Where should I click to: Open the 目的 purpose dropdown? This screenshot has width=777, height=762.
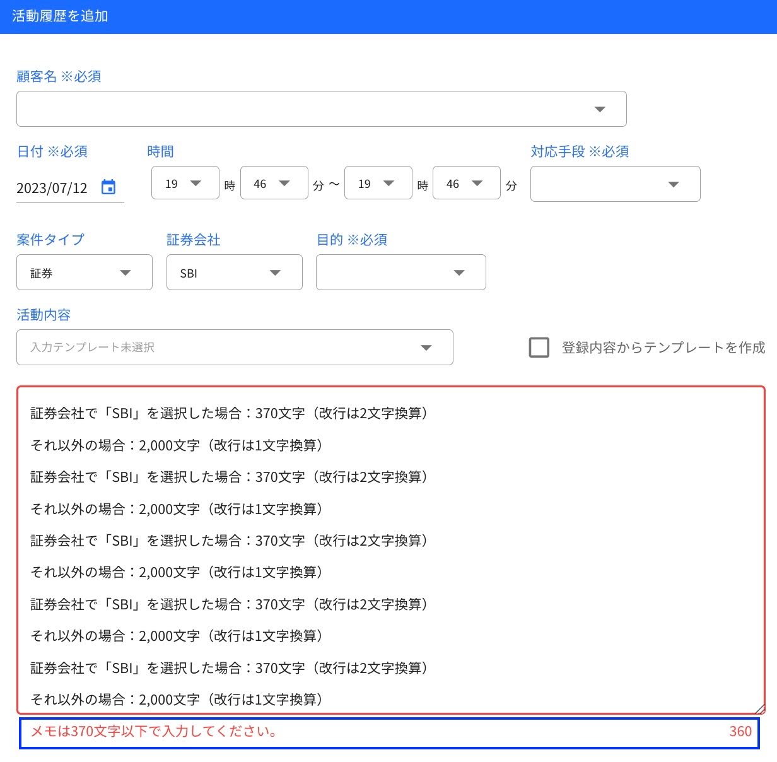(401, 273)
